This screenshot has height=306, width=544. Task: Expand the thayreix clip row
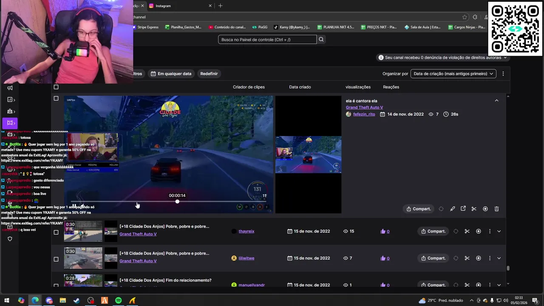click(499, 231)
